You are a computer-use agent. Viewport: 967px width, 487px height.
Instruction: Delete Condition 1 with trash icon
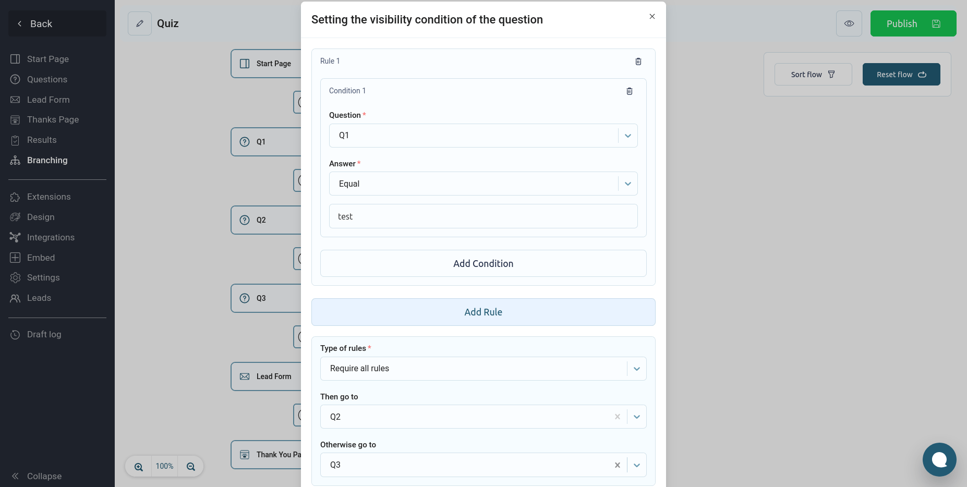(630, 91)
